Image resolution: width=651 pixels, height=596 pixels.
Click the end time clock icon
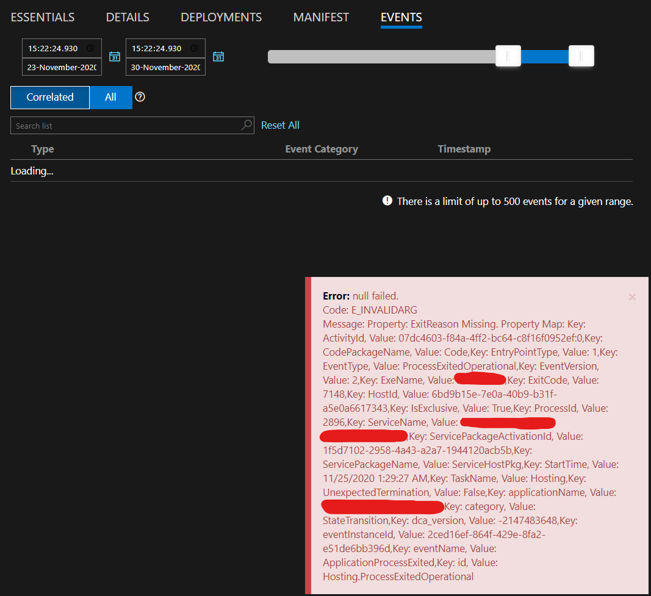195,48
